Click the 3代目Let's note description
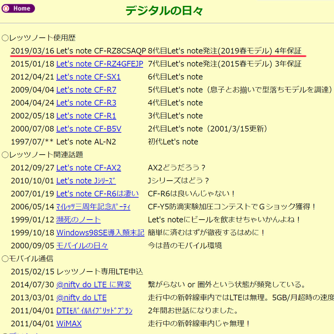The width and height of the screenshot is (334, 334). click(175, 116)
